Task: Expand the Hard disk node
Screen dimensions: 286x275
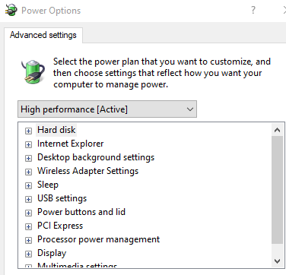Action: pos(28,131)
